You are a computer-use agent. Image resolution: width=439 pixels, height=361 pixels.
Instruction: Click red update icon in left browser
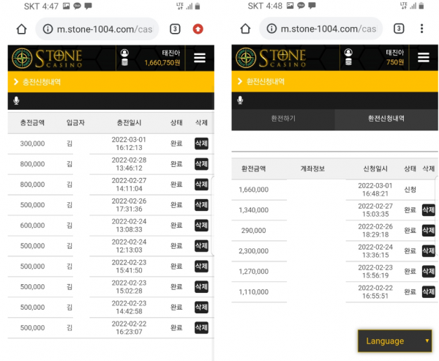(x=198, y=29)
